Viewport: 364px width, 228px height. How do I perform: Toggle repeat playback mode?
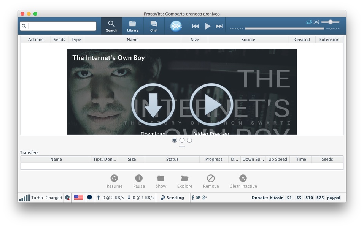coord(309,22)
